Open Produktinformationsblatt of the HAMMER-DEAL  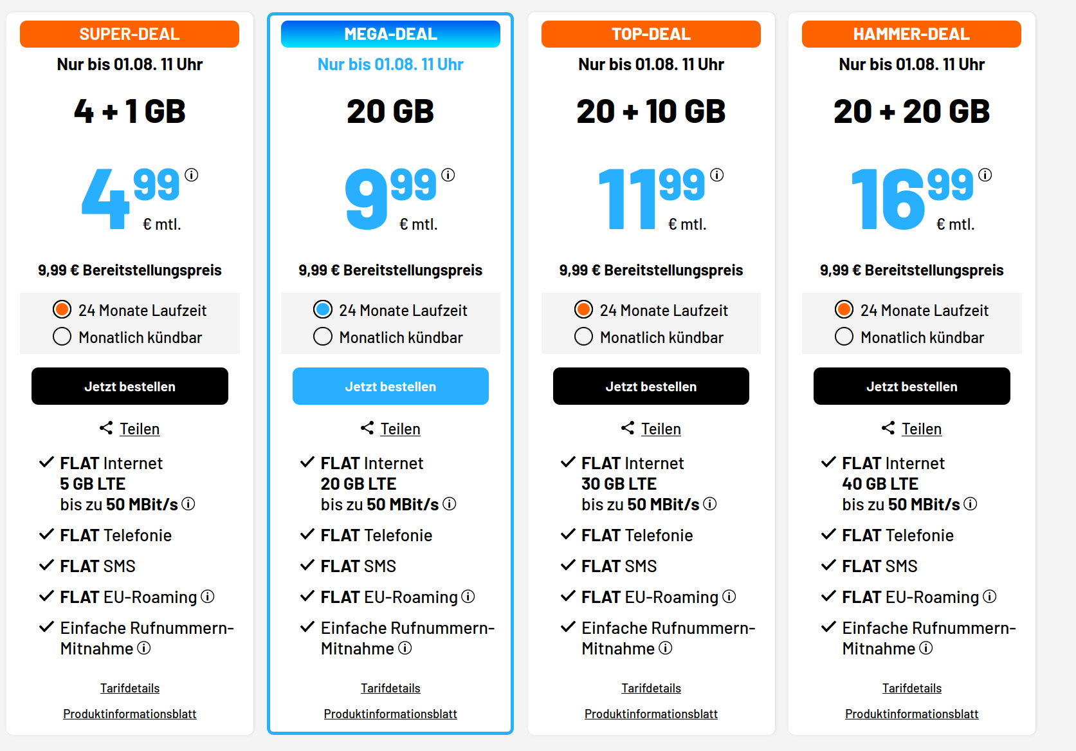coord(911,714)
